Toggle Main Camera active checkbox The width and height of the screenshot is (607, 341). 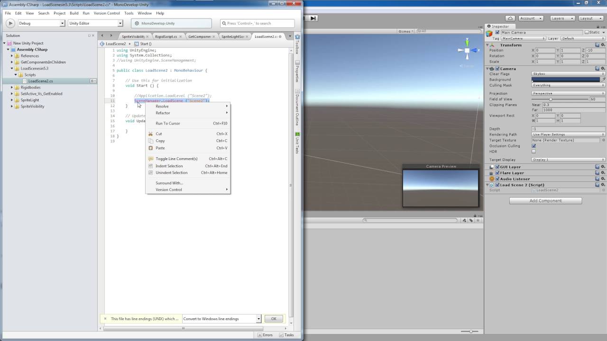click(497, 33)
